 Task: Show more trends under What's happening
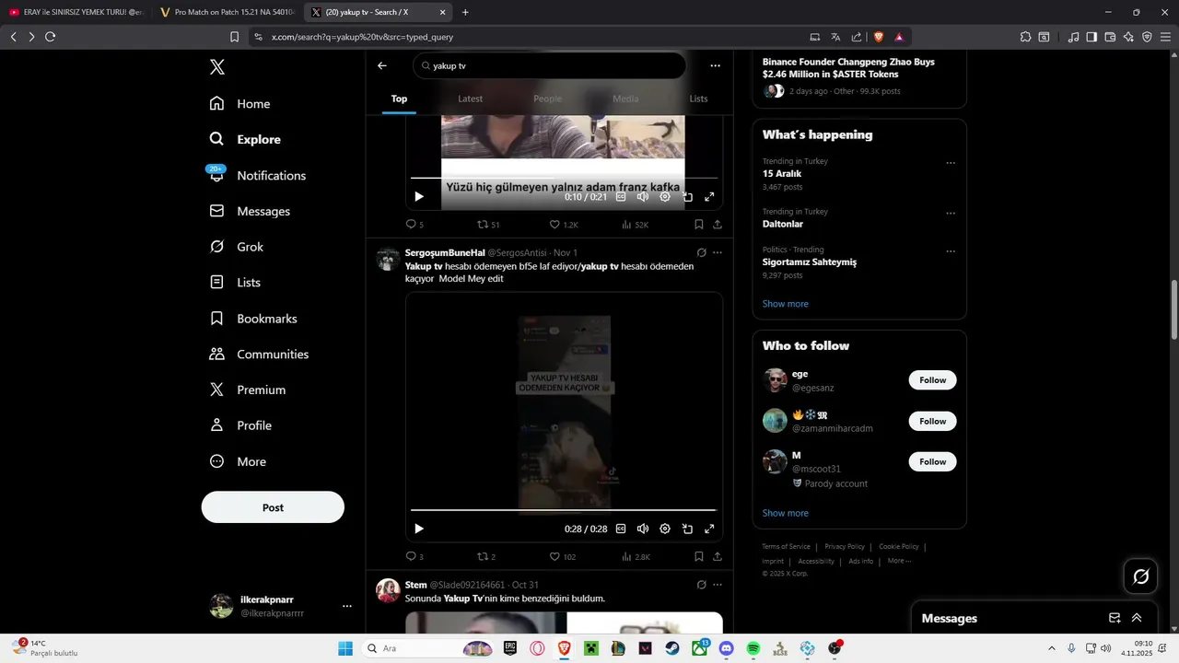(785, 304)
